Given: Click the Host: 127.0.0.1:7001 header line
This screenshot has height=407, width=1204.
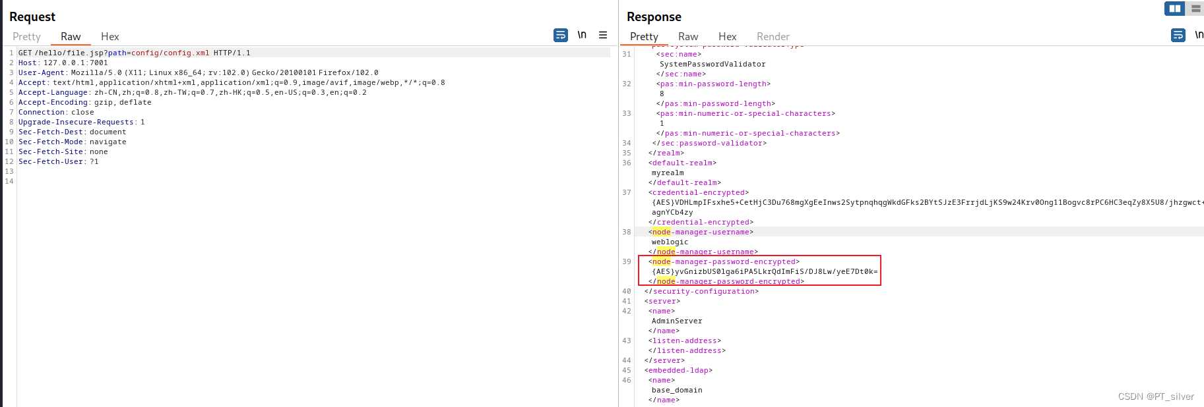Looking at the screenshot, I should tap(63, 63).
